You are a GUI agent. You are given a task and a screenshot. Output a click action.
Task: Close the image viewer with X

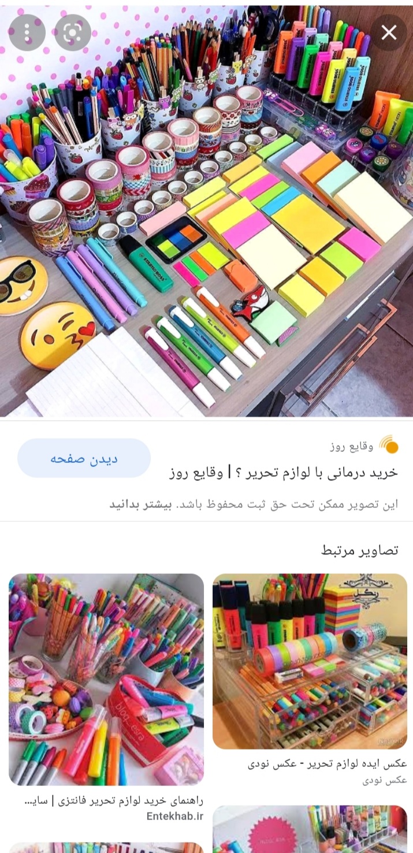[x=389, y=32]
